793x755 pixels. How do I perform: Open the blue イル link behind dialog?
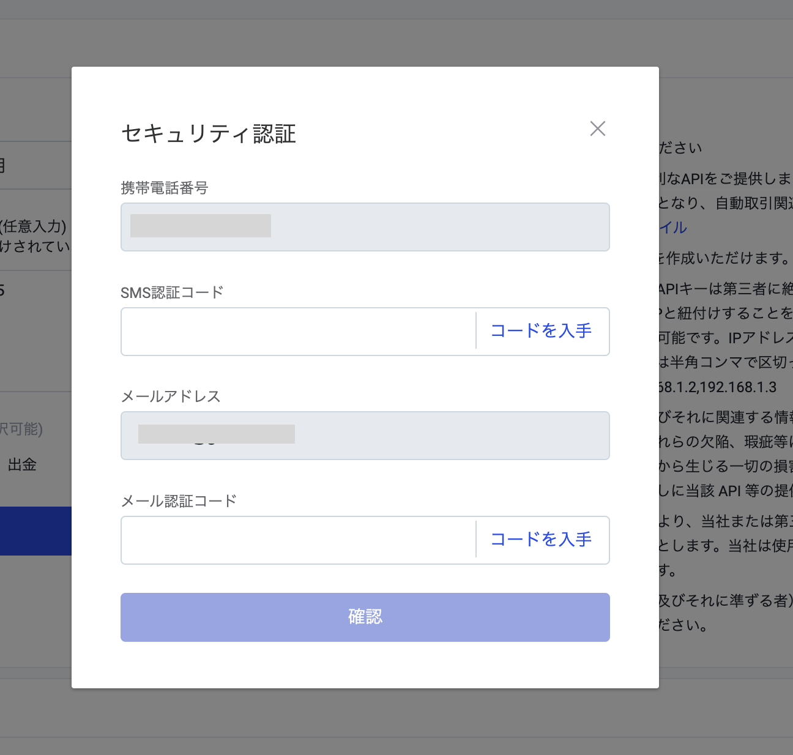tap(672, 228)
